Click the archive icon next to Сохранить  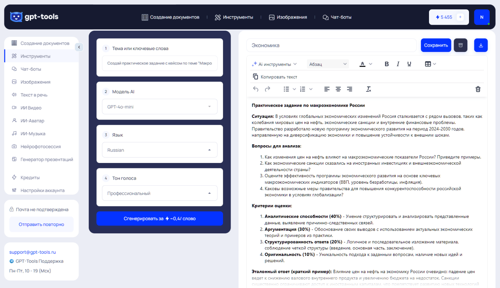pos(460,45)
